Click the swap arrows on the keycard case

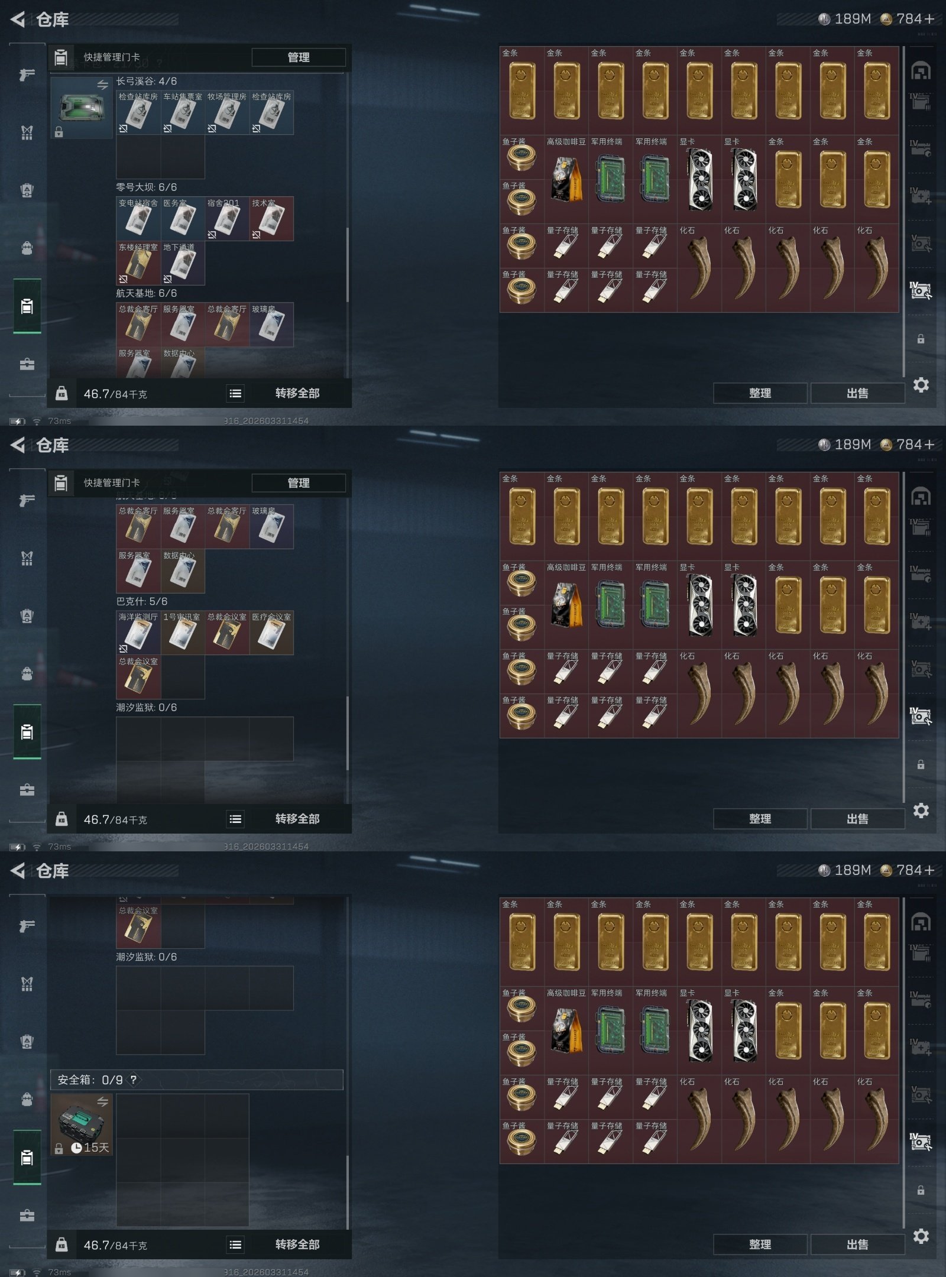(x=103, y=85)
